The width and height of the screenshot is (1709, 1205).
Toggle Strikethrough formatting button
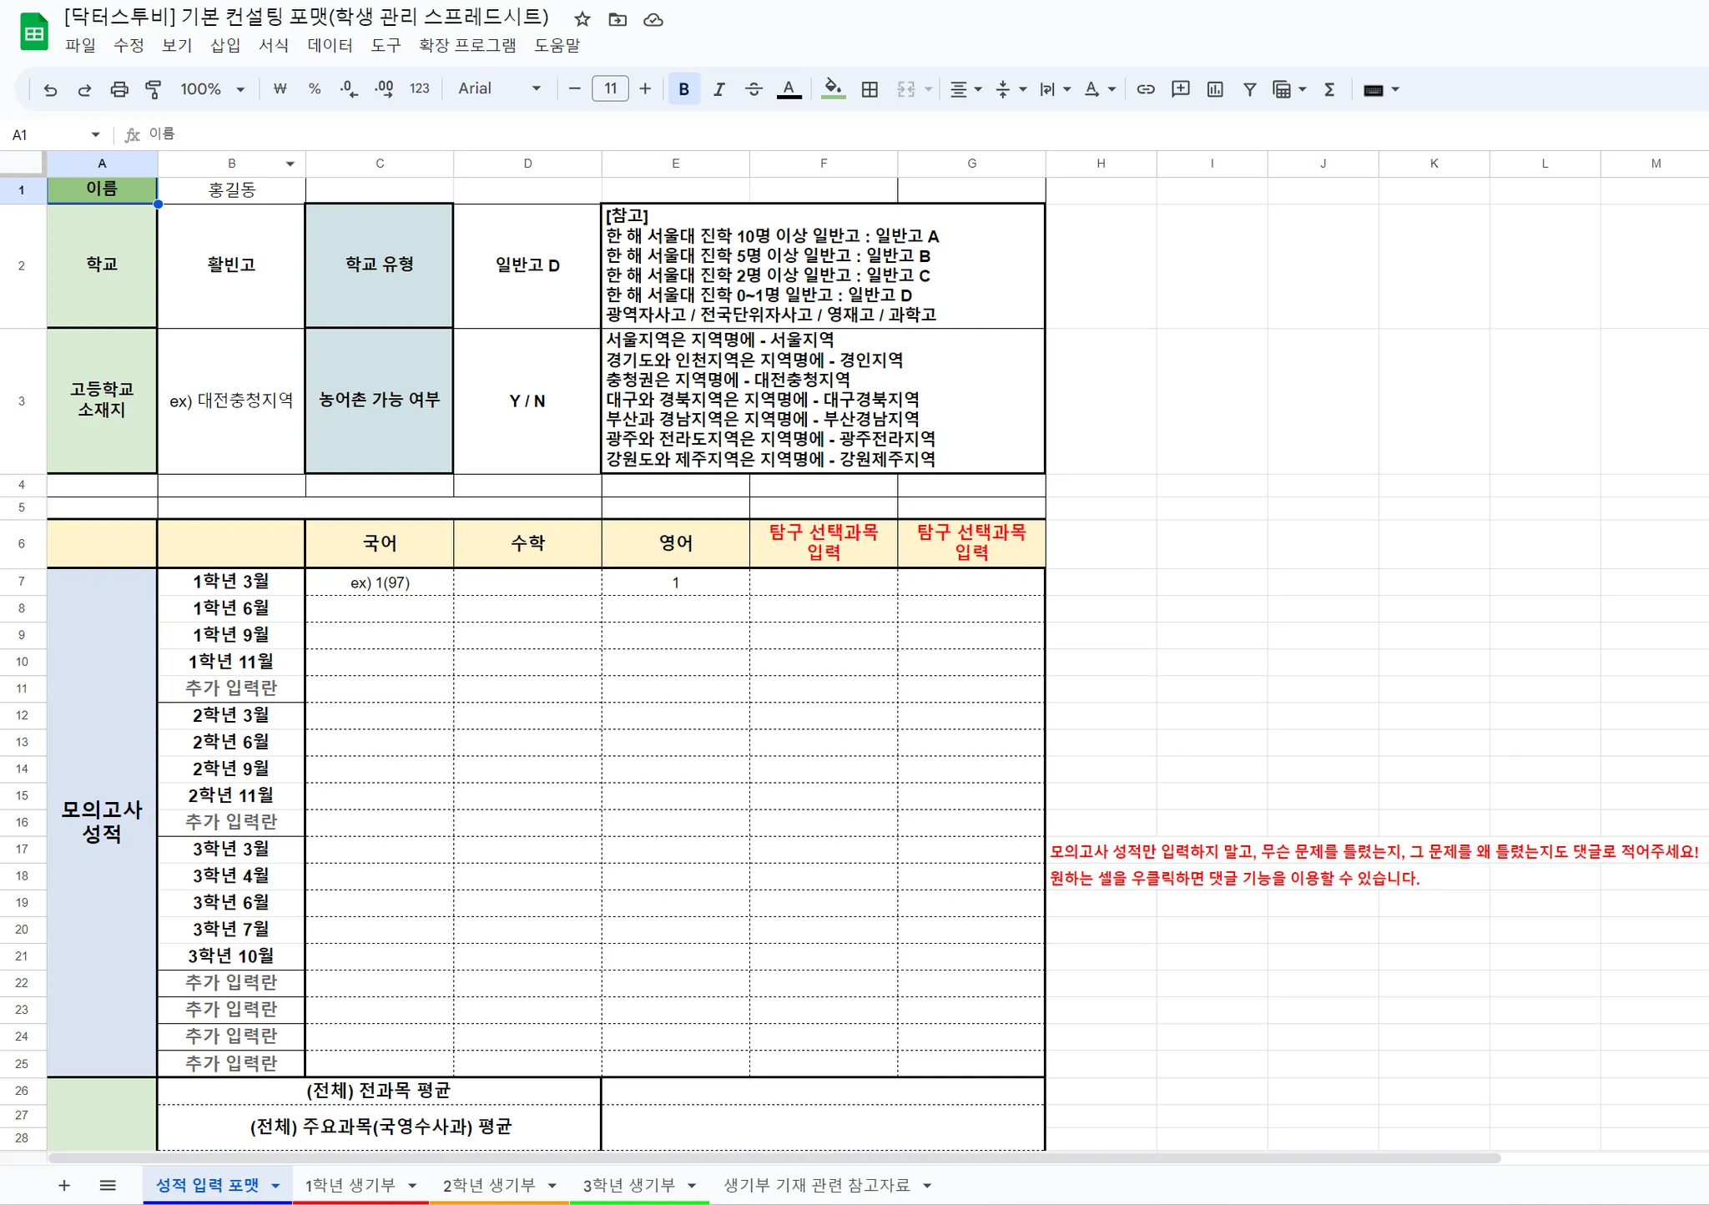pos(754,89)
